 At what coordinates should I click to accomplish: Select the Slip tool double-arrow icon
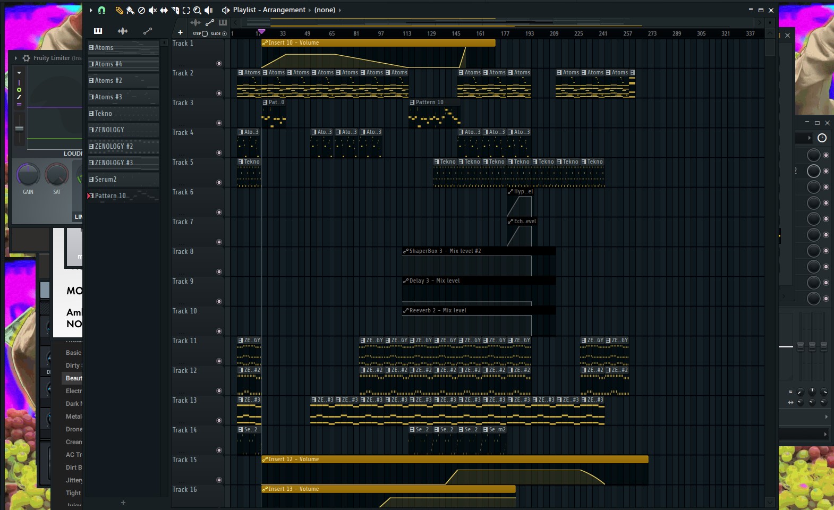pyautogui.click(x=164, y=10)
